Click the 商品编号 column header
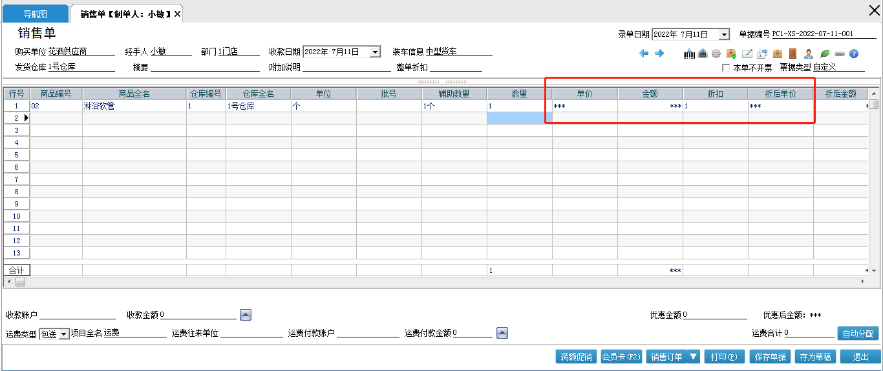This screenshot has width=883, height=371. click(56, 94)
